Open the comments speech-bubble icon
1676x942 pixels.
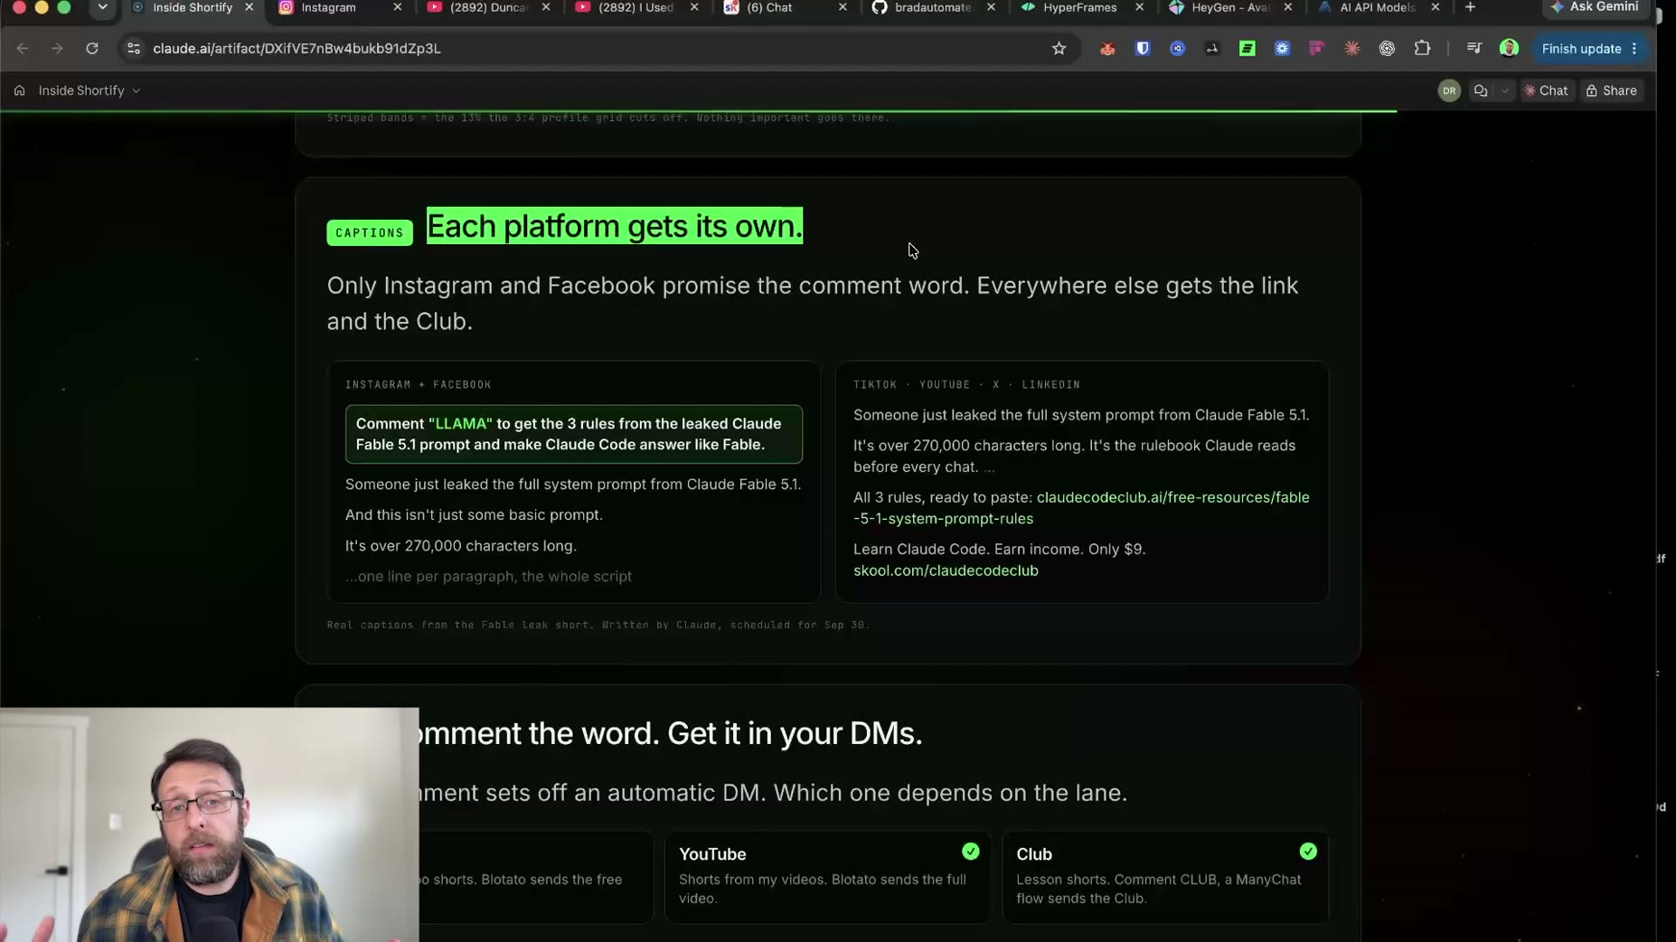click(x=1481, y=90)
